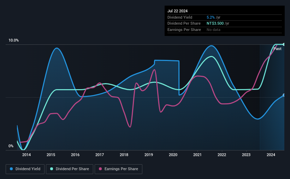Toggle the Earnings Per Share legend button
This screenshot has height=179, width=290.
[x=118, y=169]
